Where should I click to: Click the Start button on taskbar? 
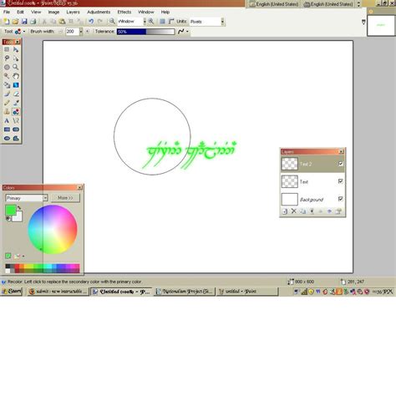coord(12,292)
